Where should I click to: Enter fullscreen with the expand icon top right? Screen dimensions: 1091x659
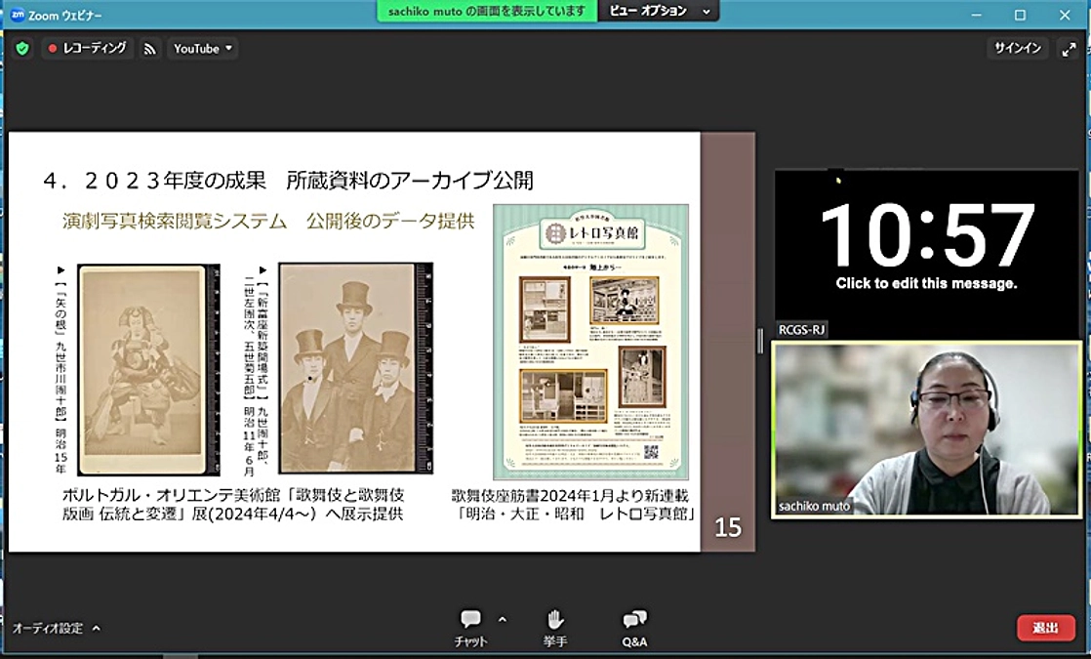pos(1071,47)
